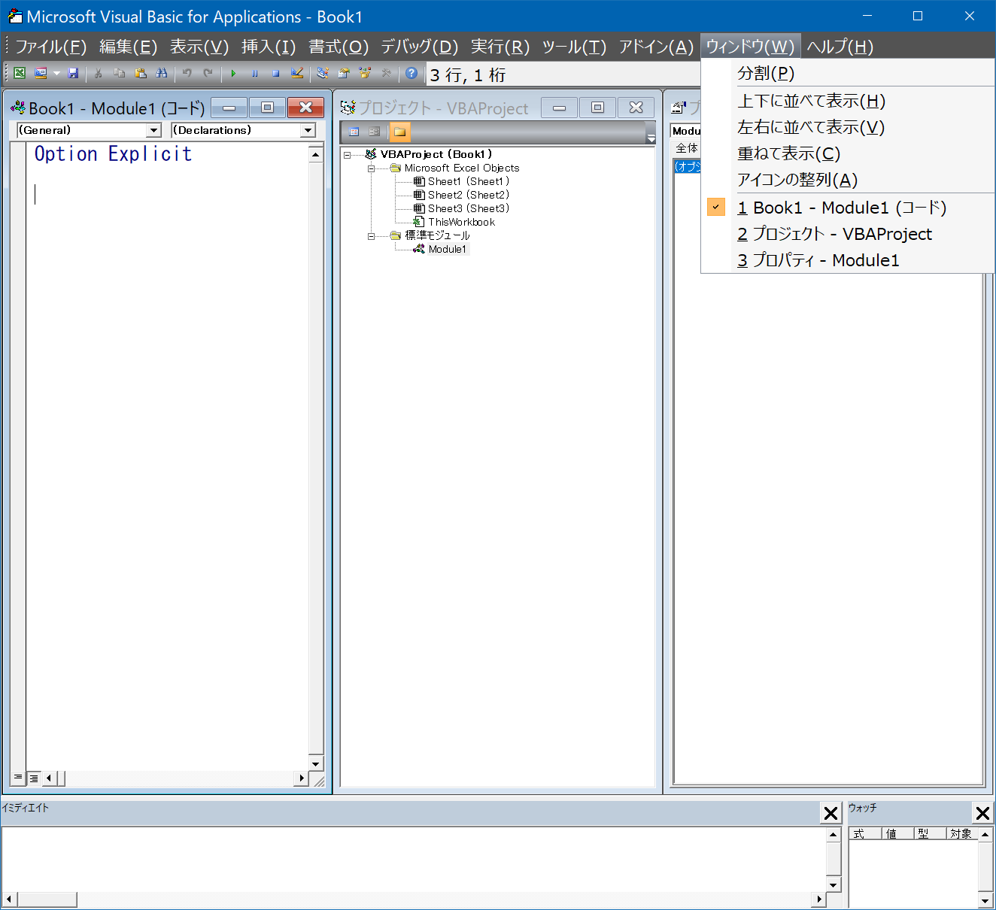Click the Break (pause) toolbar icon
Image resolution: width=996 pixels, height=910 pixels.
(255, 73)
